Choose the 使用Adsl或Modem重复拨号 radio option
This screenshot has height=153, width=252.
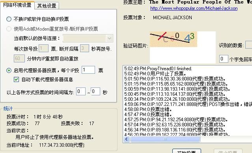coord(9,29)
